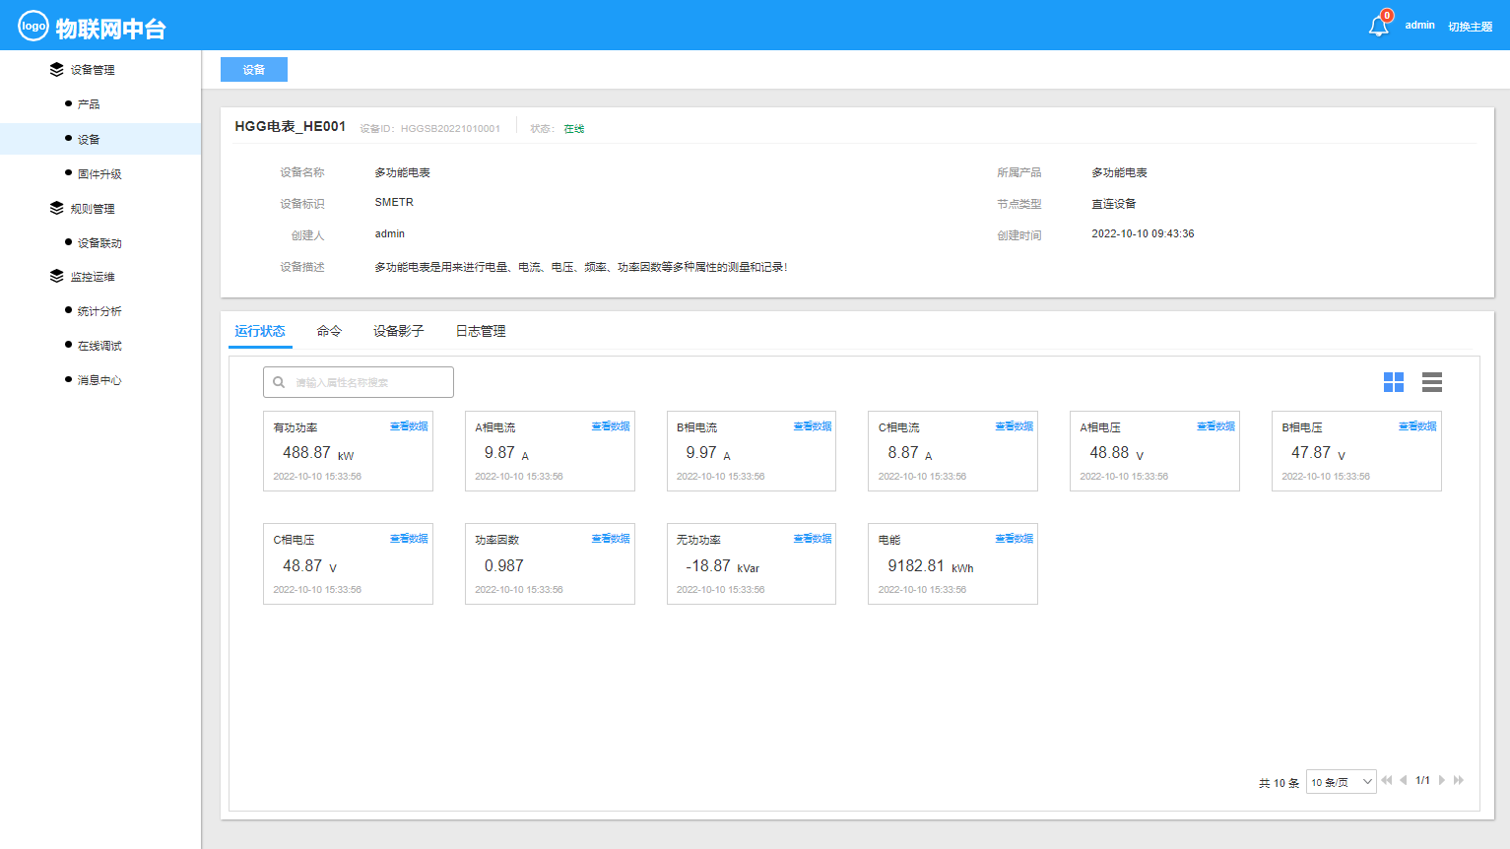Collapse the 规则管理 menu group
Screen dimensions: 1510x849
(x=92, y=209)
